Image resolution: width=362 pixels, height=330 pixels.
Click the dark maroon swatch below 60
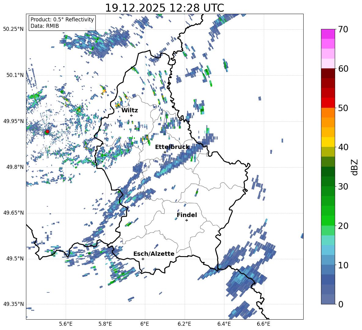[328, 74]
